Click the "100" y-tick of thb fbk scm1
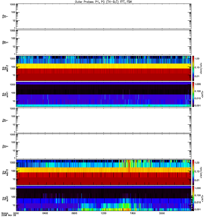Image resolution: width=207 pixels, height=221 pixels. tap(13, 93)
